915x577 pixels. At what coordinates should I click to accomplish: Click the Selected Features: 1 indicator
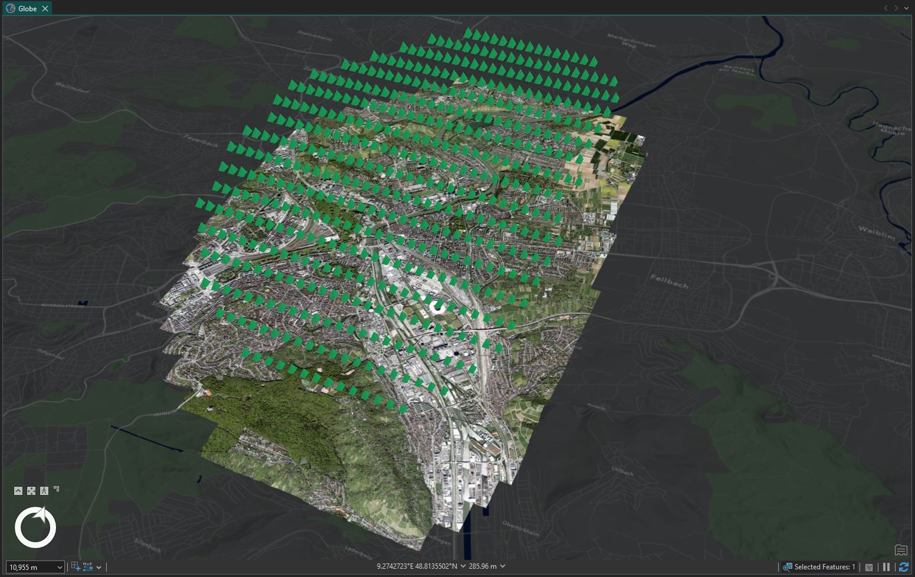823,567
